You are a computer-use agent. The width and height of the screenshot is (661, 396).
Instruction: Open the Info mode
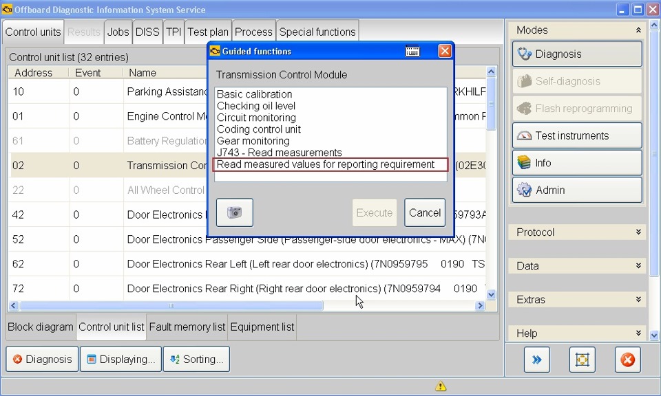tap(577, 163)
